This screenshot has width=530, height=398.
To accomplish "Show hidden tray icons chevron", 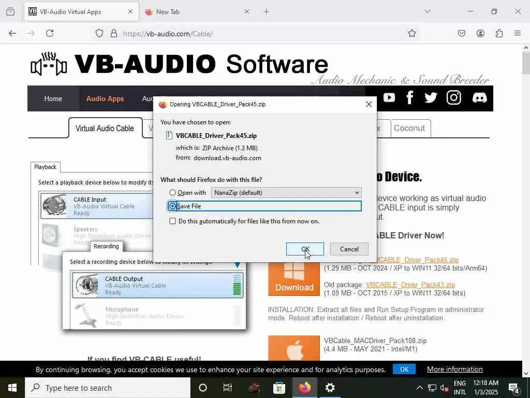I will pyautogui.click(x=419, y=388).
